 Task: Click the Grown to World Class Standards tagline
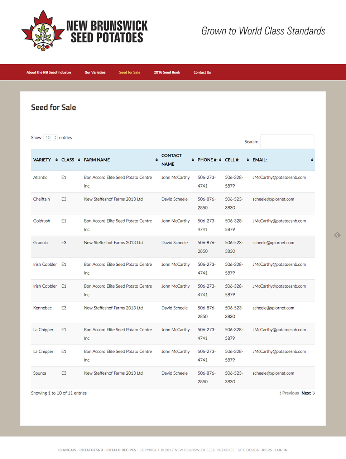[x=263, y=31]
